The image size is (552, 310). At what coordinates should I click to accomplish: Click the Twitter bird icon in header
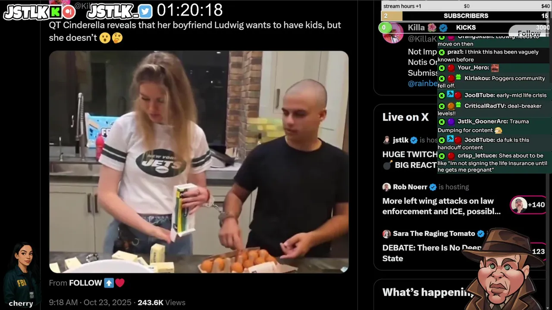pos(145,12)
